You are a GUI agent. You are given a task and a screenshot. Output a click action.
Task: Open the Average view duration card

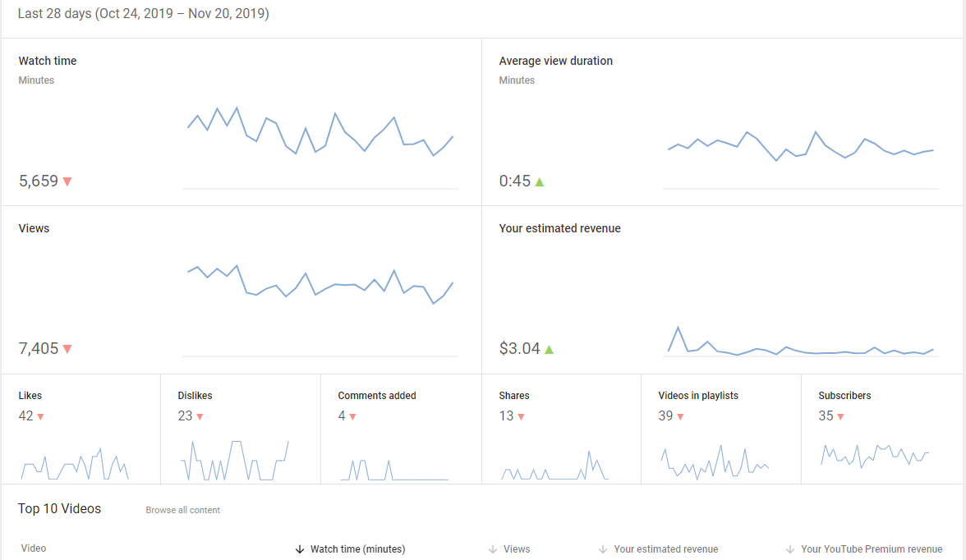click(x=722, y=122)
